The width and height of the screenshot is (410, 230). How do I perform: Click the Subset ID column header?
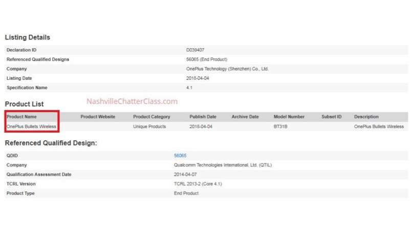pyautogui.click(x=331, y=117)
